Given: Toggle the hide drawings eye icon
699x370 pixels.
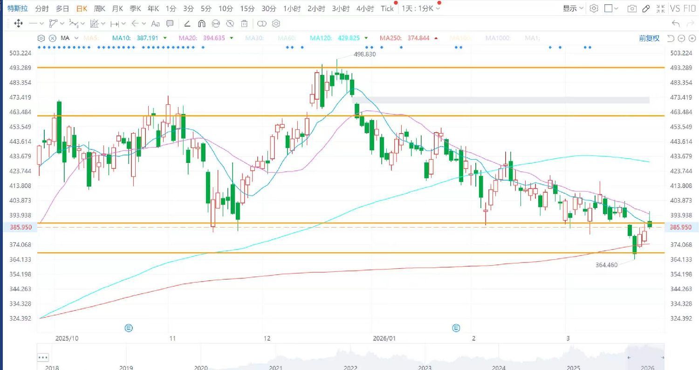Looking at the screenshot, I should click(230, 23).
